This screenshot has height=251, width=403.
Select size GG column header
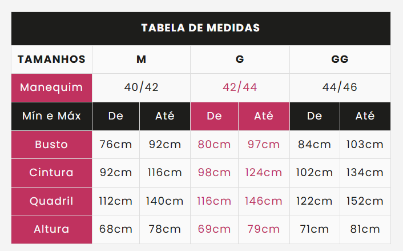340,59
